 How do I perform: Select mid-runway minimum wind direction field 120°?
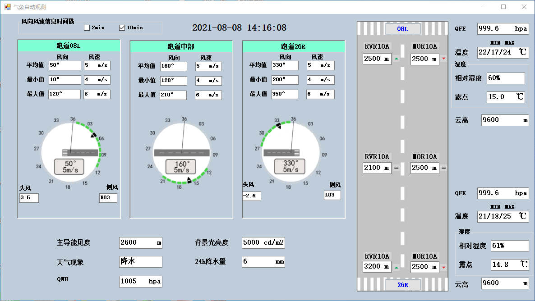coord(174,81)
